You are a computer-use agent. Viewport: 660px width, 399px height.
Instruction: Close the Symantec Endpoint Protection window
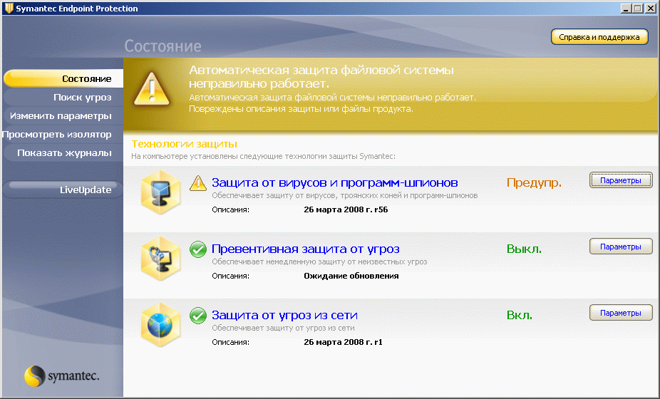coord(650,8)
